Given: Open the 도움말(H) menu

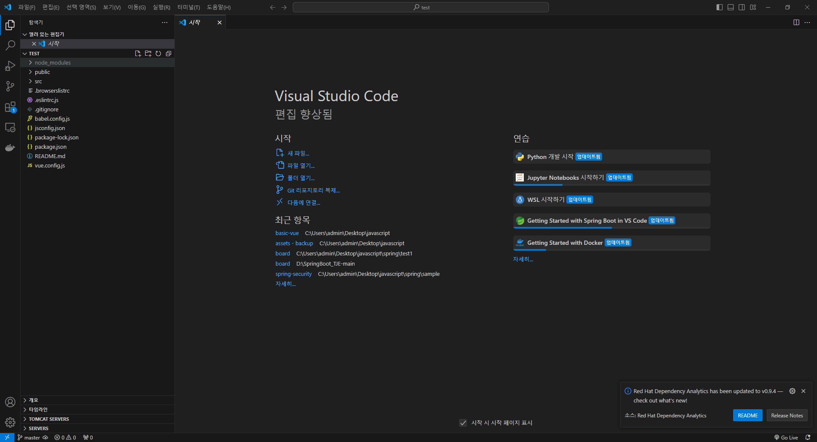Looking at the screenshot, I should click(219, 7).
